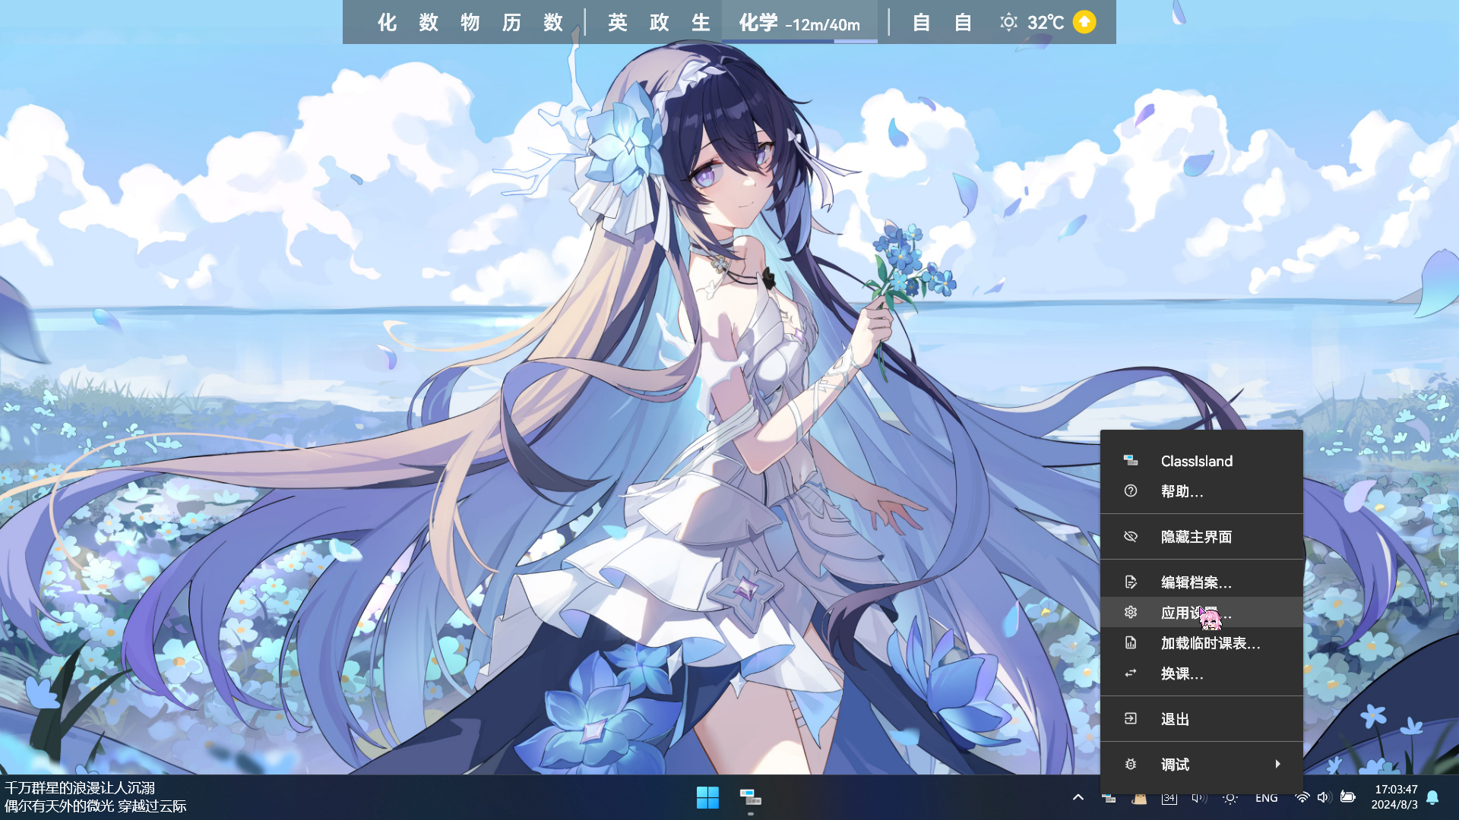
Task: Click the bug icon beside 调试
Action: (1131, 765)
